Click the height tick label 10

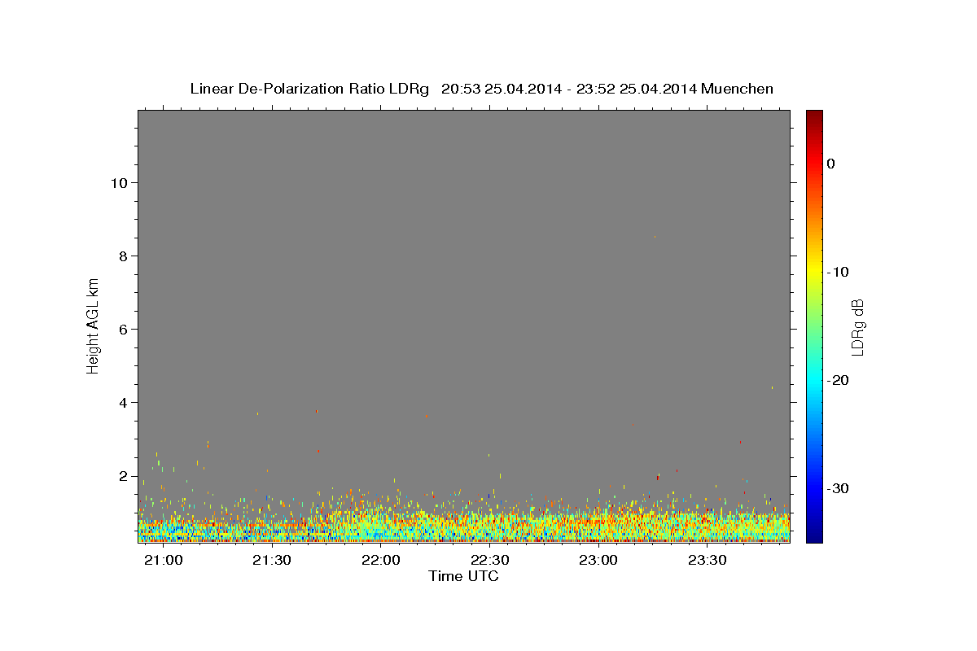(x=119, y=182)
